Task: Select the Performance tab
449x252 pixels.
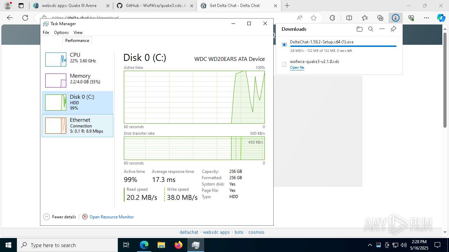Action: tap(77, 41)
